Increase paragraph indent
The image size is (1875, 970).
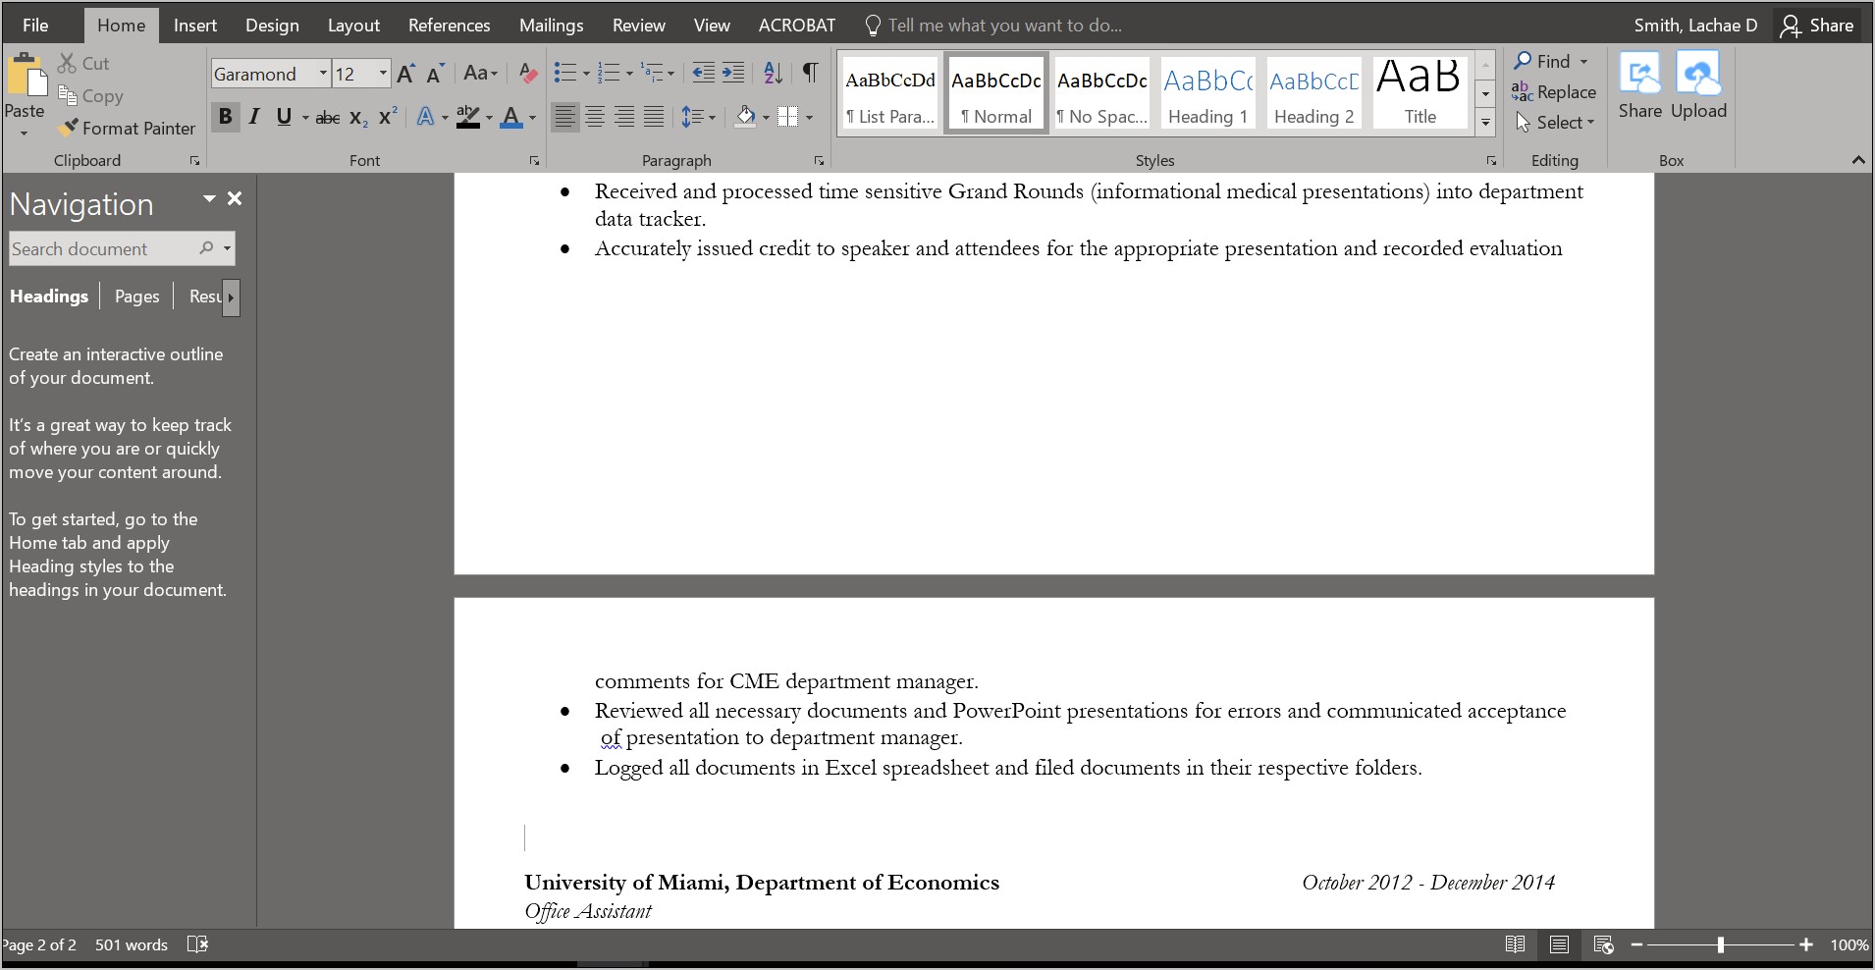pyautogui.click(x=733, y=73)
